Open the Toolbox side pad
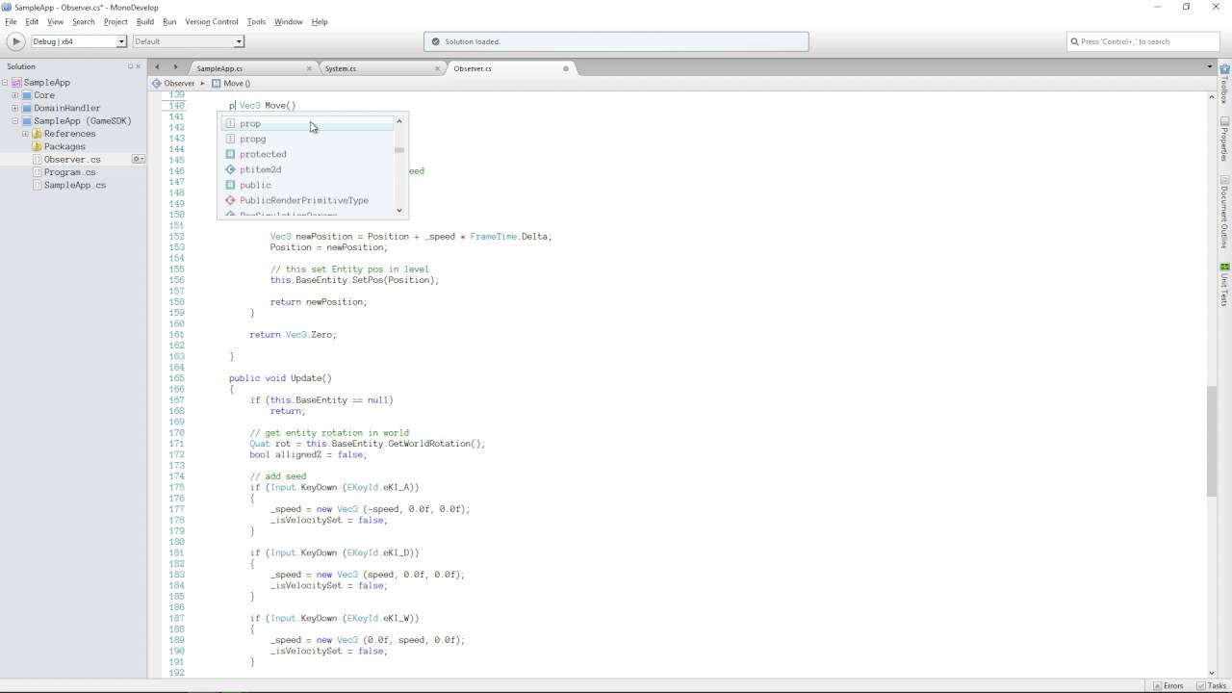Viewport: 1232px width, 693px height. [1224, 84]
